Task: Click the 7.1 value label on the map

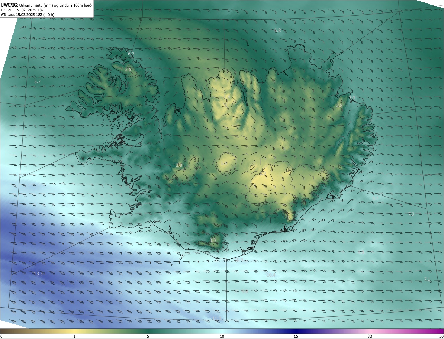Action: click(x=427, y=279)
